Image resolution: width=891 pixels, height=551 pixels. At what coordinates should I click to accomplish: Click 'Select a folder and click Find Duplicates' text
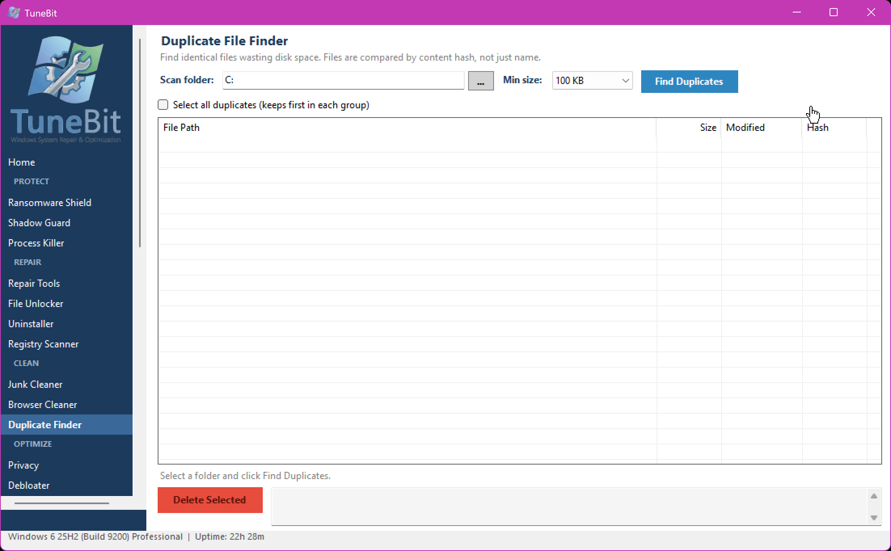click(x=245, y=476)
